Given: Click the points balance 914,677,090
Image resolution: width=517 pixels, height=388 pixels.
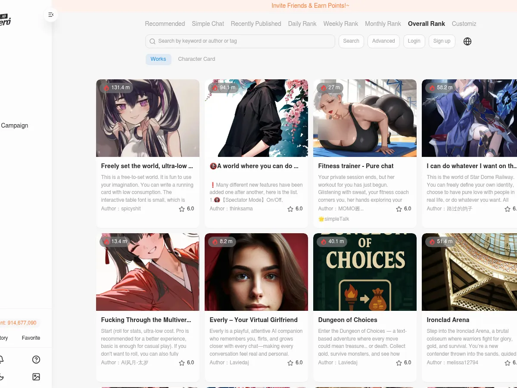Looking at the screenshot, I should pyautogui.click(x=22, y=323).
